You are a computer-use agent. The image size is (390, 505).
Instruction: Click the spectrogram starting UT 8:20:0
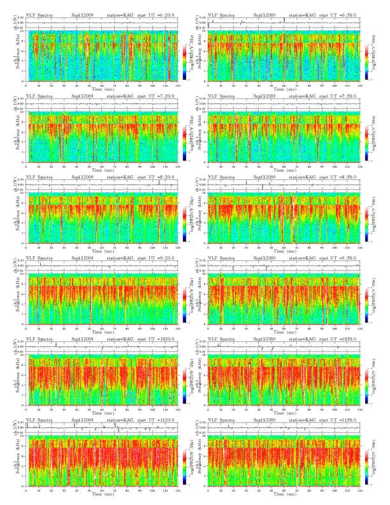click(x=102, y=218)
